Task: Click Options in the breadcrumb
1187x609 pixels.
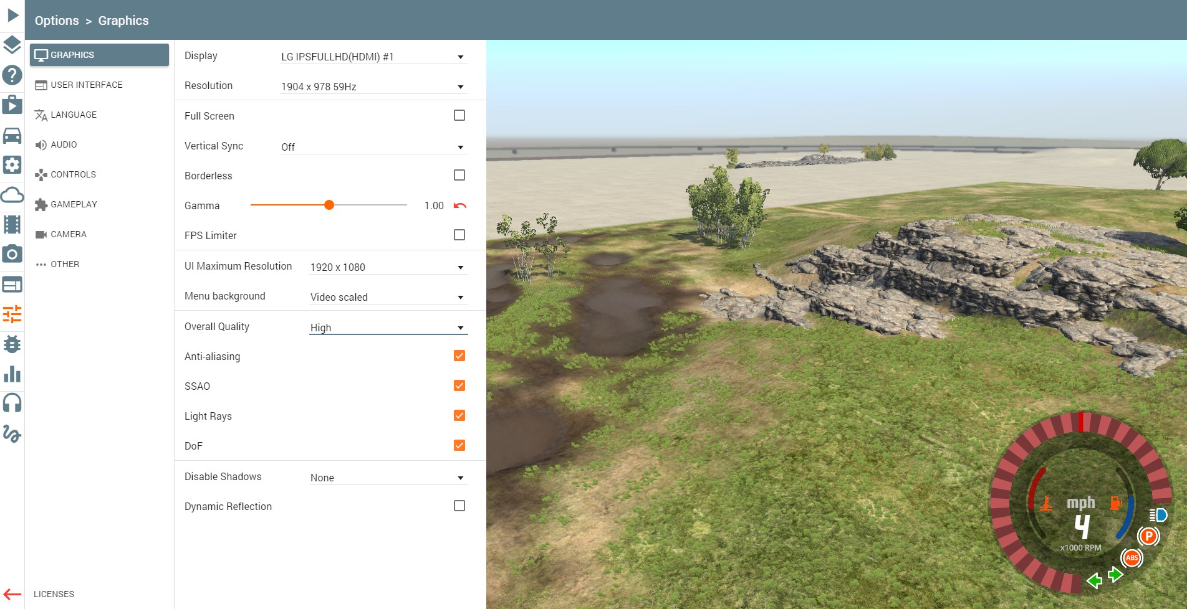Action: pyautogui.click(x=57, y=21)
